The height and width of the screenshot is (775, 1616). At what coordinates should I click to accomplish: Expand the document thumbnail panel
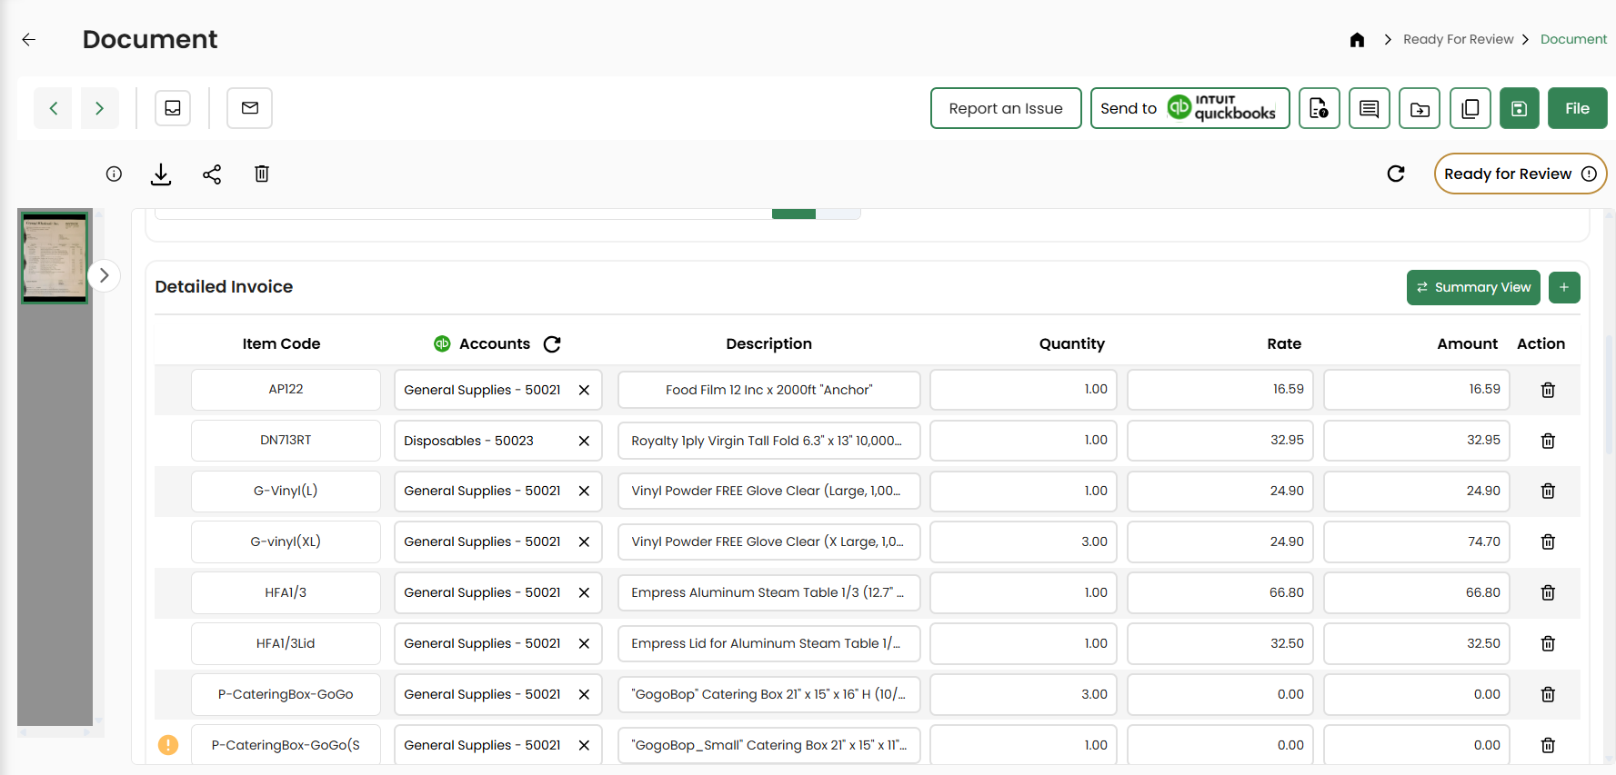tap(105, 275)
